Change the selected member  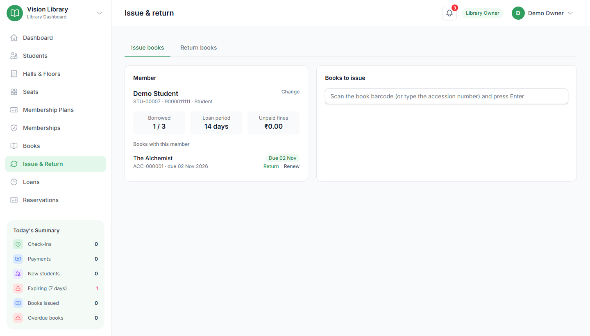pyautogui.click(x=290, y=92)
